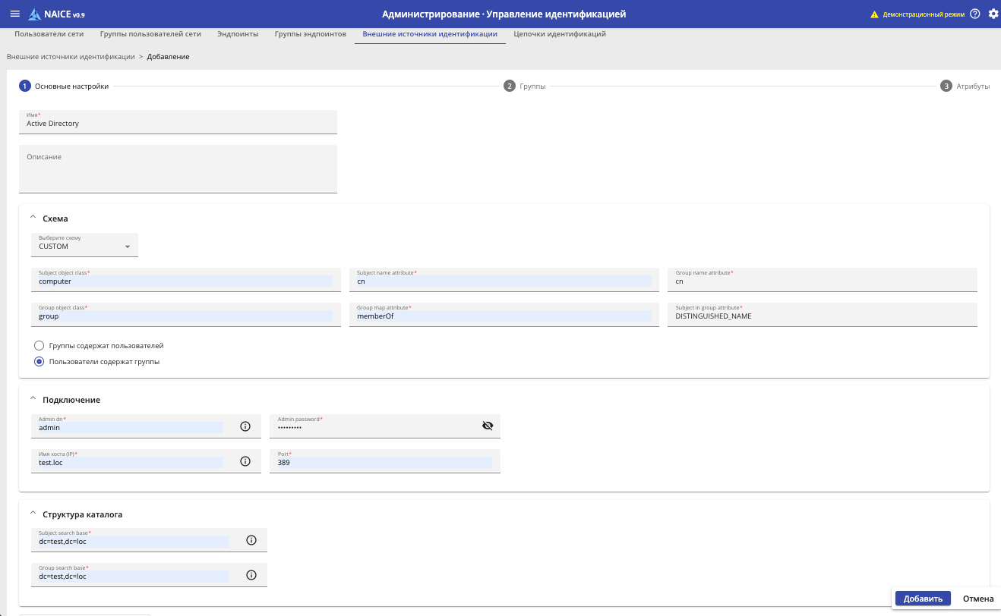This screenshot has height=616, width=1001.
Task: Go to wizard step 1 "Основные настройки"
Action: coord(65,86)
